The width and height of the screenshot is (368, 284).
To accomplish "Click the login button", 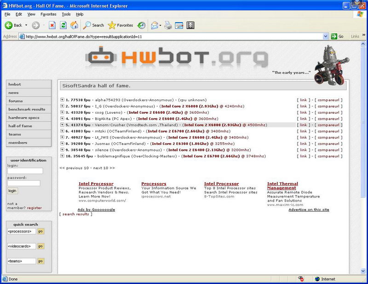I will [x=12, y=191].
